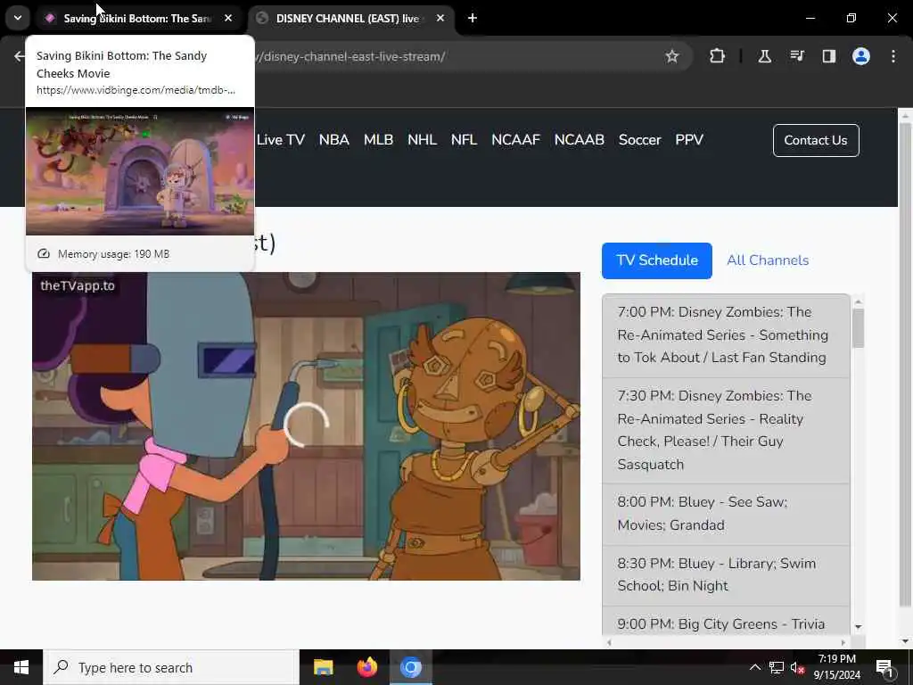This screenshot has height=685, width=913.
Task: Switch to the Saving Bikini Bottom tab
Action: point(136,18)
